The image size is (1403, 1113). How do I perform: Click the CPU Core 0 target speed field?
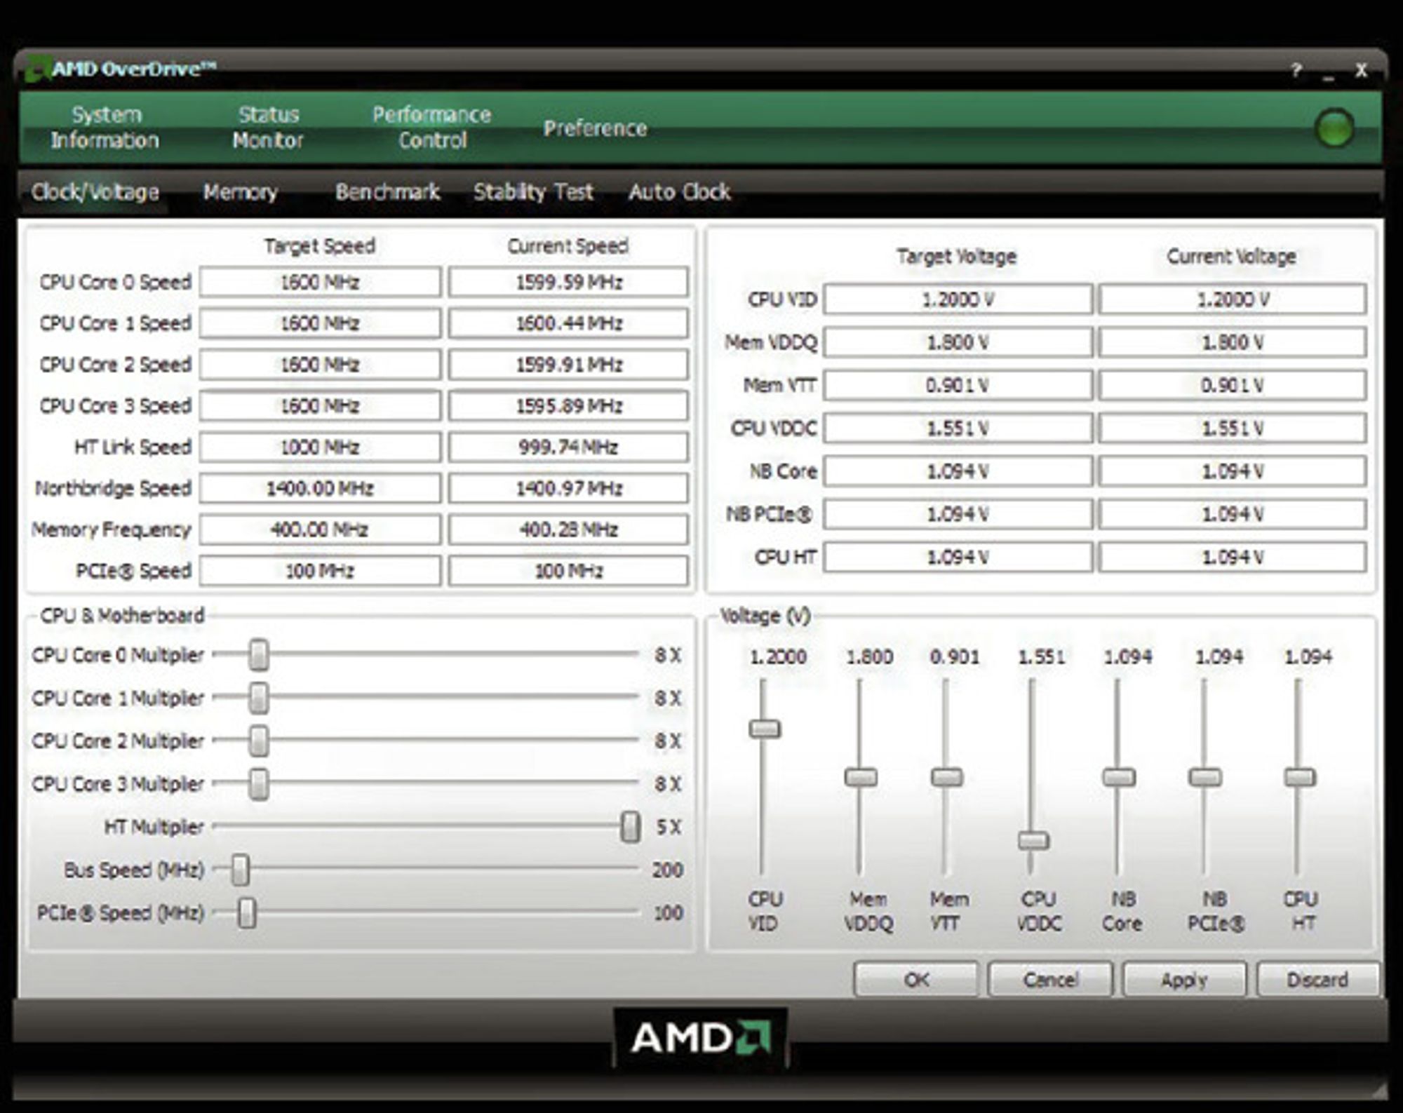pyautogui.click(x=320, y=282)
